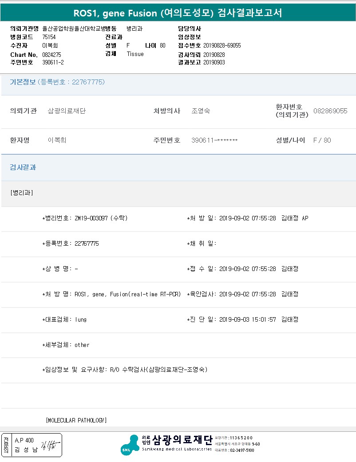Select the [병리과] section row
This screenshot has height=462, width=356.
(x=178, y=193)
